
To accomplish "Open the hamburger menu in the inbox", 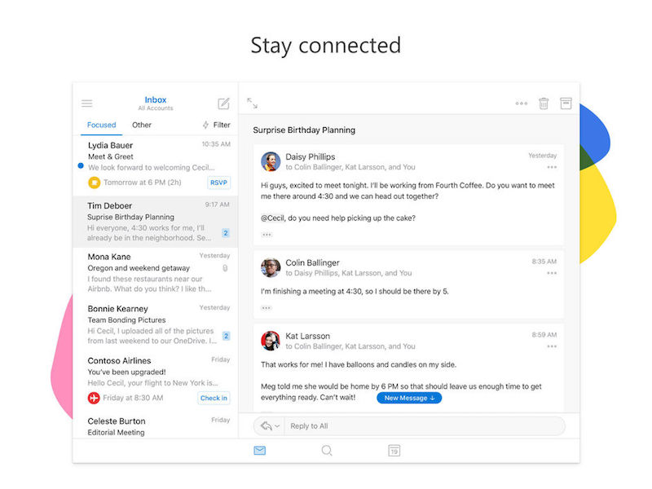I will point(87,104).
